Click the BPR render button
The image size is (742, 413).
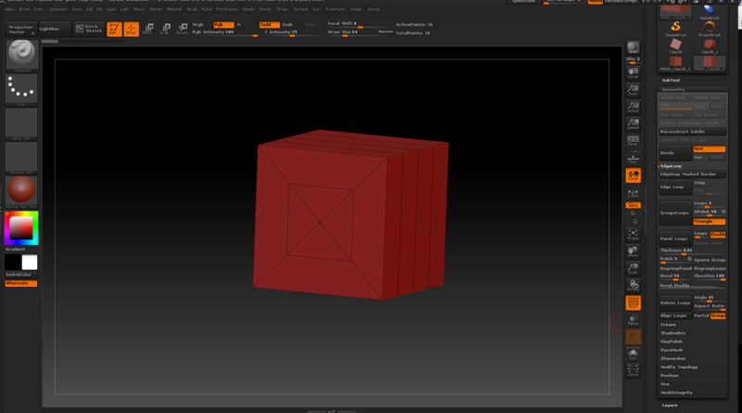(633, 48)
